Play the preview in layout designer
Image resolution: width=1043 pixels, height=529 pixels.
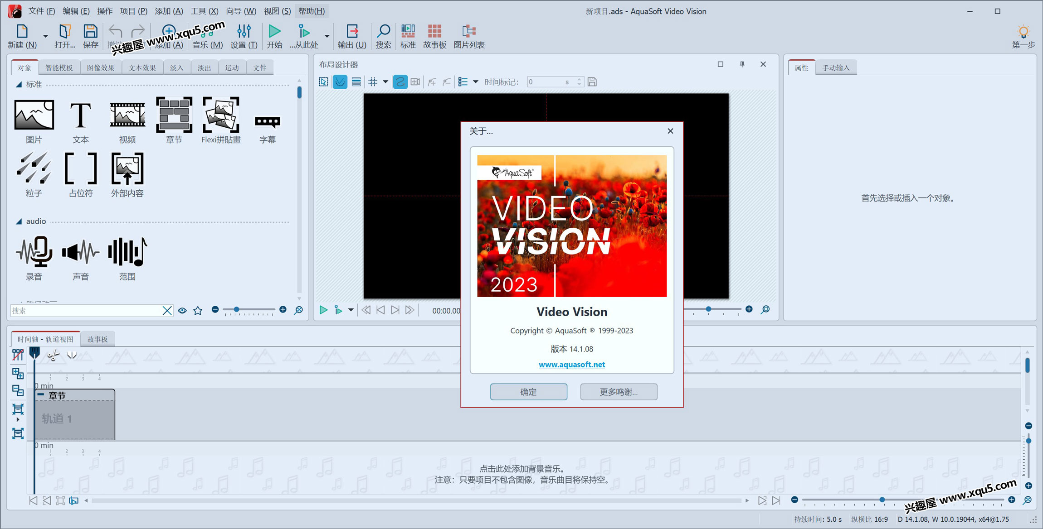click(323, 310)
